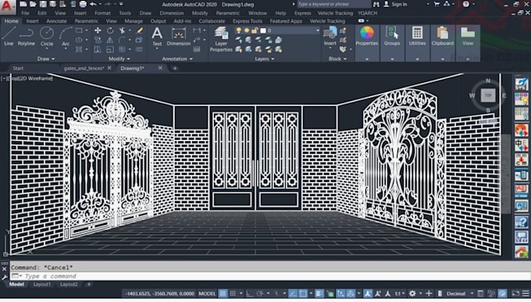Expand the Draw panel
This screenshot has height=302, width=531.
[46, 59]
